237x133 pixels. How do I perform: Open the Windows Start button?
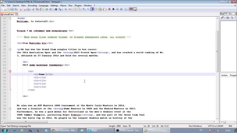coord(5,130)
